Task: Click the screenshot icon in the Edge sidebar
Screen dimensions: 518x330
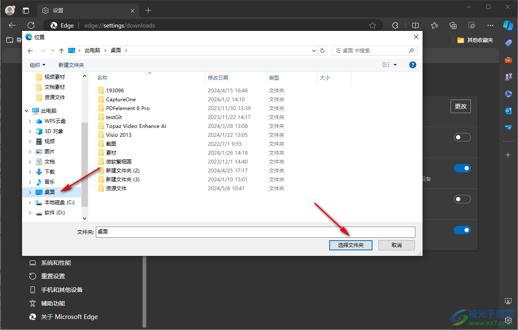Action: [508, 301]
